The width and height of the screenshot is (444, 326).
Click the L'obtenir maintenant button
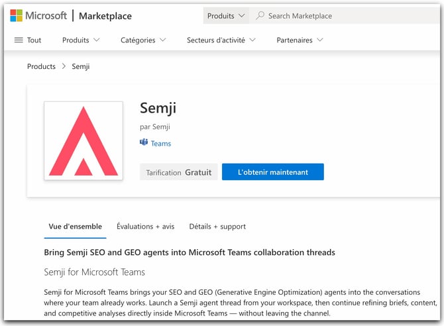[272, 172]
